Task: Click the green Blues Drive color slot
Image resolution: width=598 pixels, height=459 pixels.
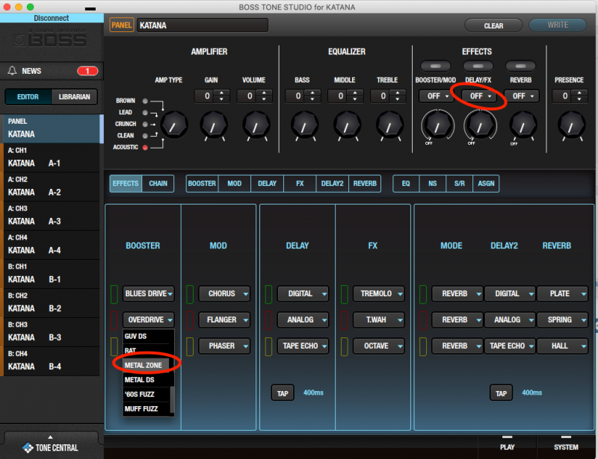Action: point(114,293)
